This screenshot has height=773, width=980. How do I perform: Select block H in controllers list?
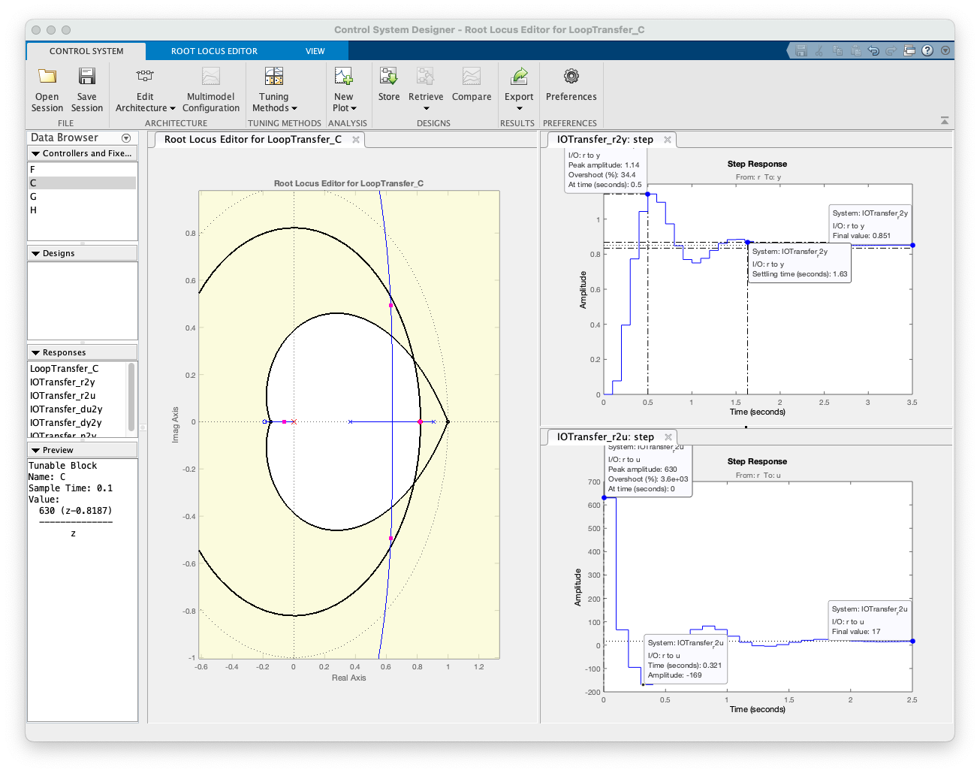[83, 210]
